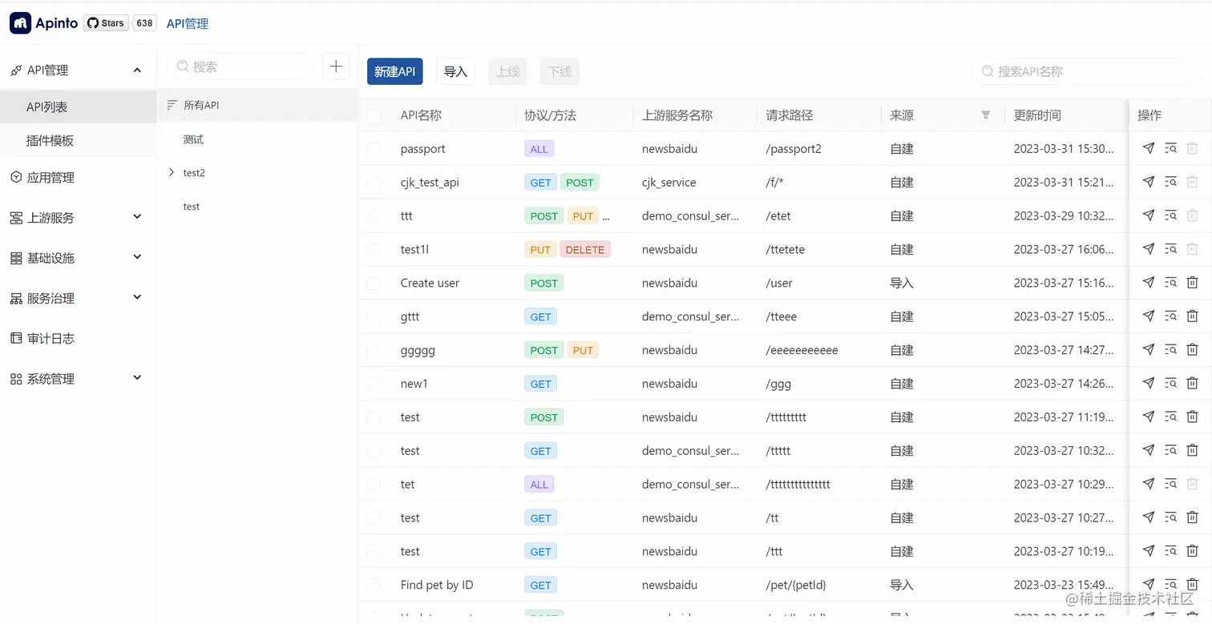Open details icon for cjk_test_api row
This screenshot has height=624, width=1212.
[1170, 182]
